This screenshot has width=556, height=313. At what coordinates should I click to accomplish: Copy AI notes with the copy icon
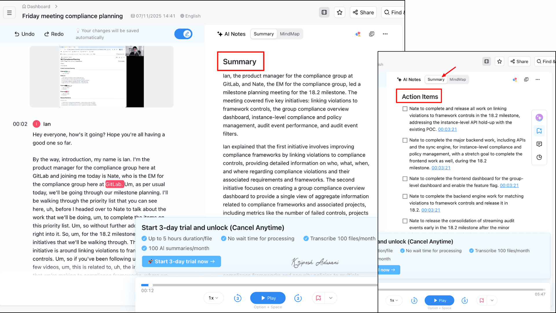(372, 34)
